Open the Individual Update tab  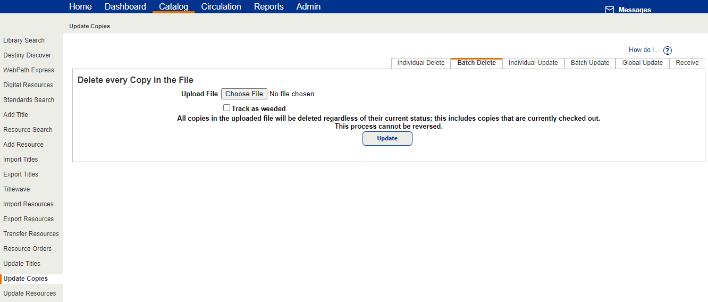pos(533,63)
